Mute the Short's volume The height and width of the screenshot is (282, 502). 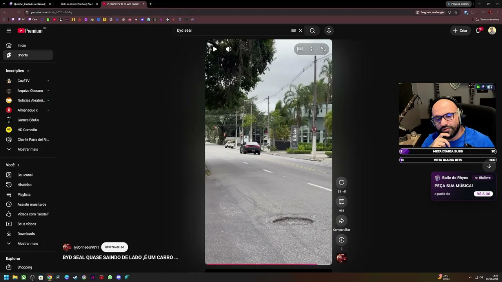point(229,49)
